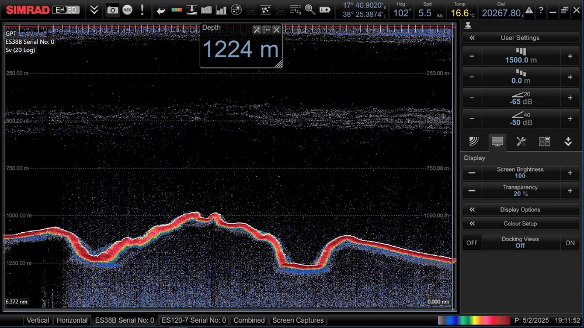Increase Screen Brightness with plus button

pos(570,173)
